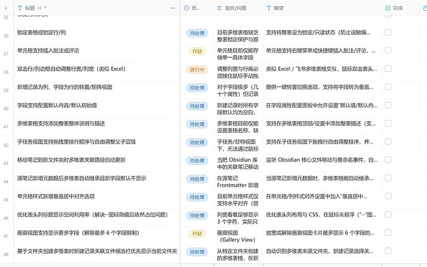
Task: Open 待处理 status dropdown for 锁定表格或锁定行/列
Action: (197, 33)
